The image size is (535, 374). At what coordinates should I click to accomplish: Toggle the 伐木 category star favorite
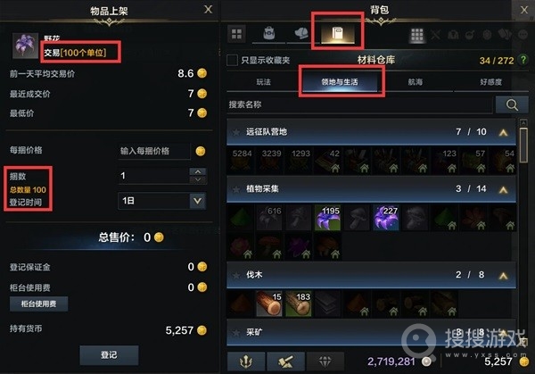[x=235, y=275]
